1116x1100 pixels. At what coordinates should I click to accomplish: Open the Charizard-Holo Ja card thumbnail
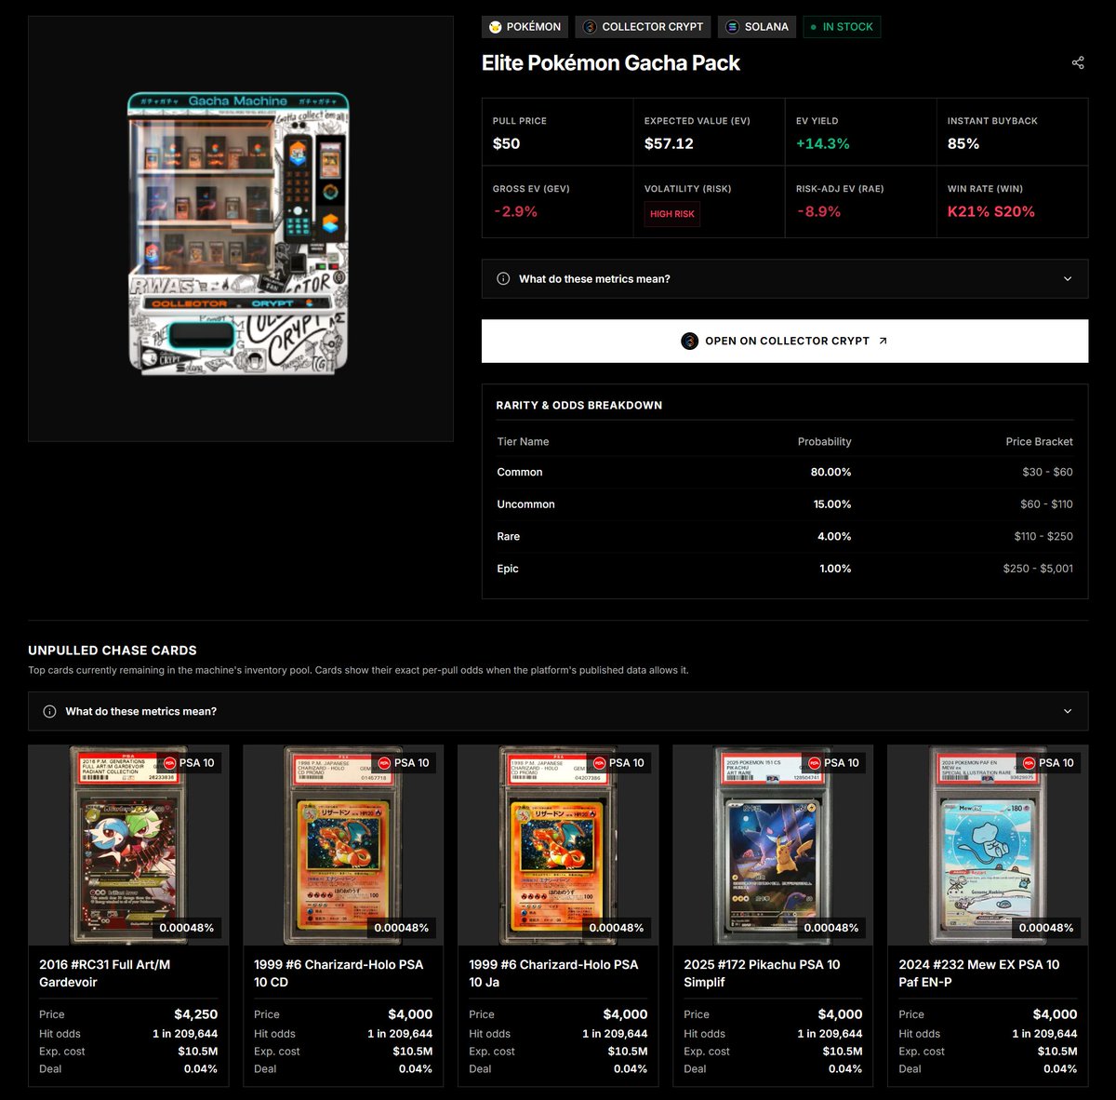[558, 845]
